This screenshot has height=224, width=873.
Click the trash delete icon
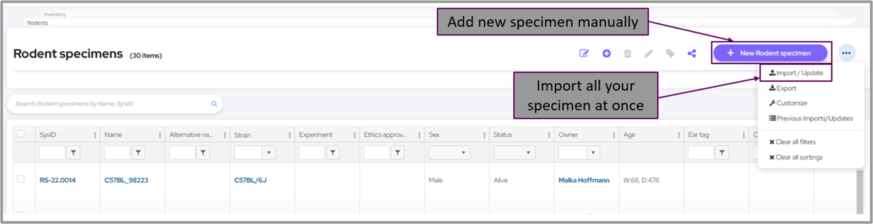[628, 53]
